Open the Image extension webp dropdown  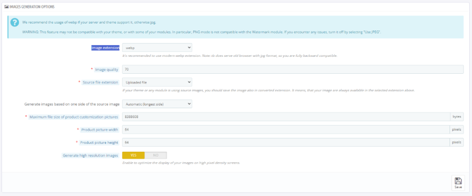pos(157,47)
